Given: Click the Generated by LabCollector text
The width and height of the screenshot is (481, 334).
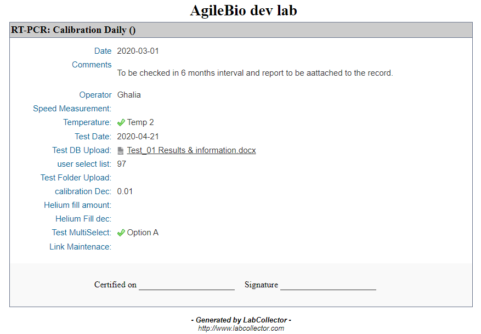Looking at the screenshot, I should pos(241,320).
